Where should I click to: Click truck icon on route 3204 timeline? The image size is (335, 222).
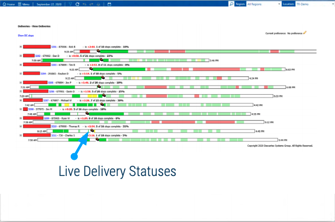click(103, 77)
